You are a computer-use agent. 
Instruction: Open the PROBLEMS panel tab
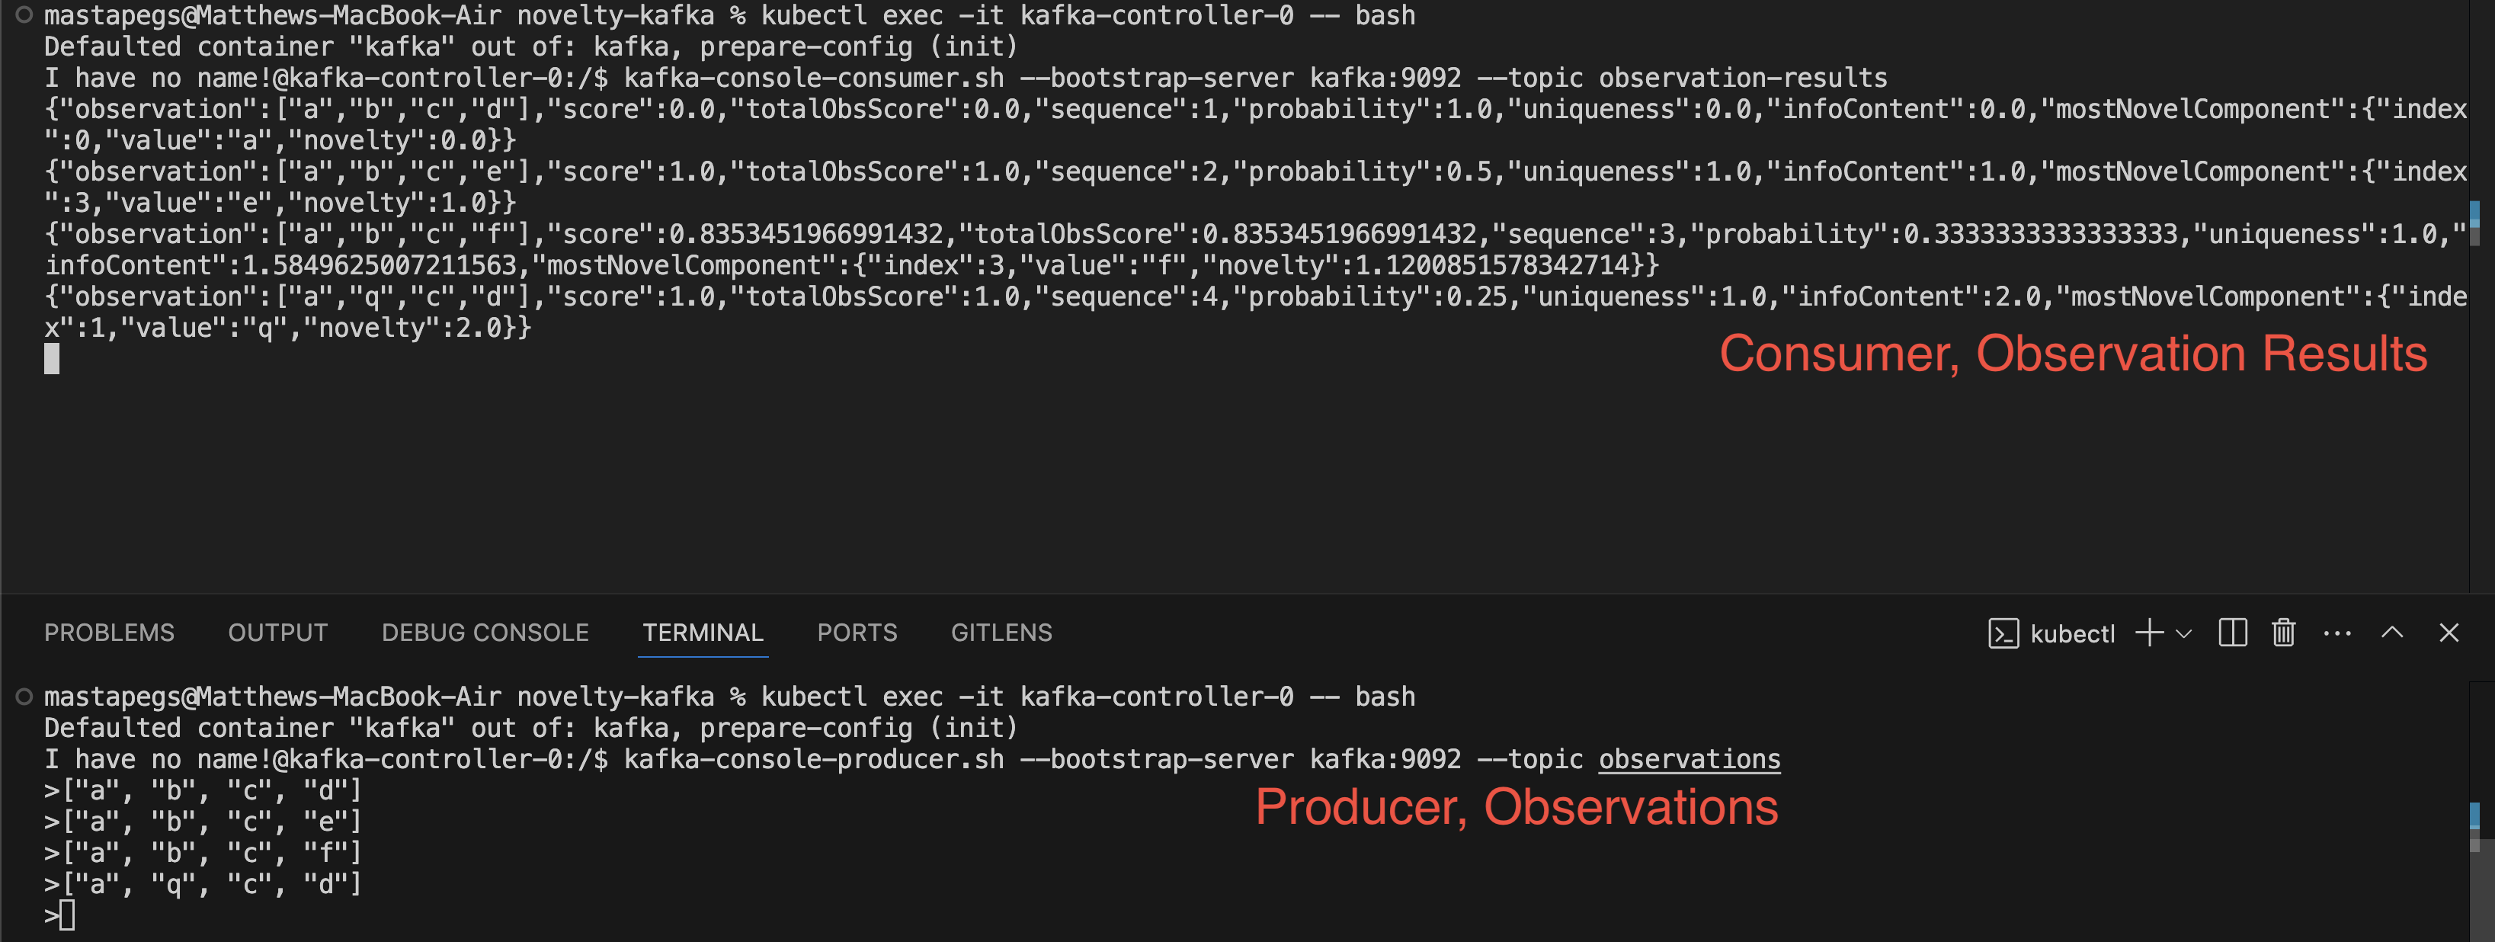(x=110, y=633)
